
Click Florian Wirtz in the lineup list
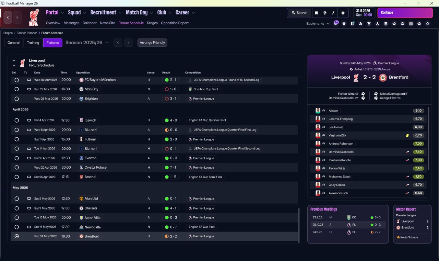pyautogui.click(x=337, y=168)
